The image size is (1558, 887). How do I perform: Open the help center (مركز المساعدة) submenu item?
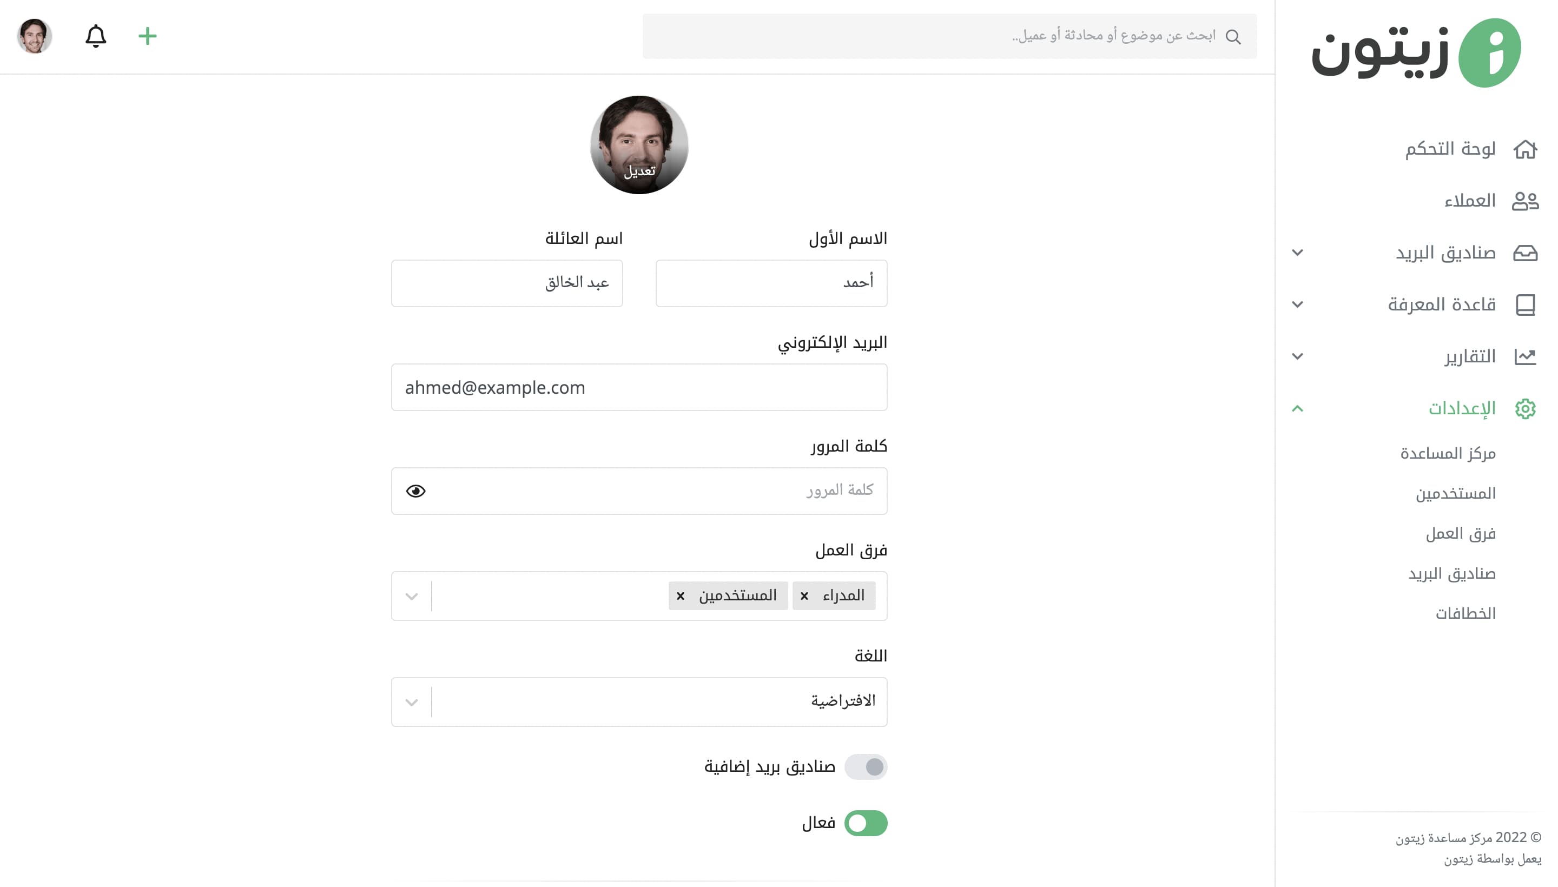[1448, 453]
